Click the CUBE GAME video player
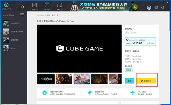The width and height of the screenshot is (171, 105). pos(80,49)
